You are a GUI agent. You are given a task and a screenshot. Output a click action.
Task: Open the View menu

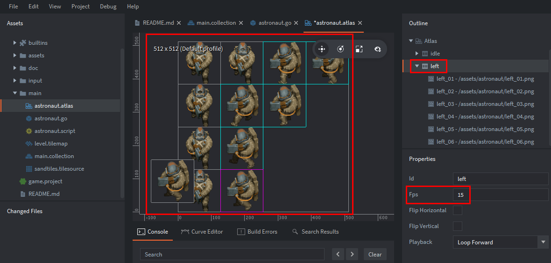55,7
